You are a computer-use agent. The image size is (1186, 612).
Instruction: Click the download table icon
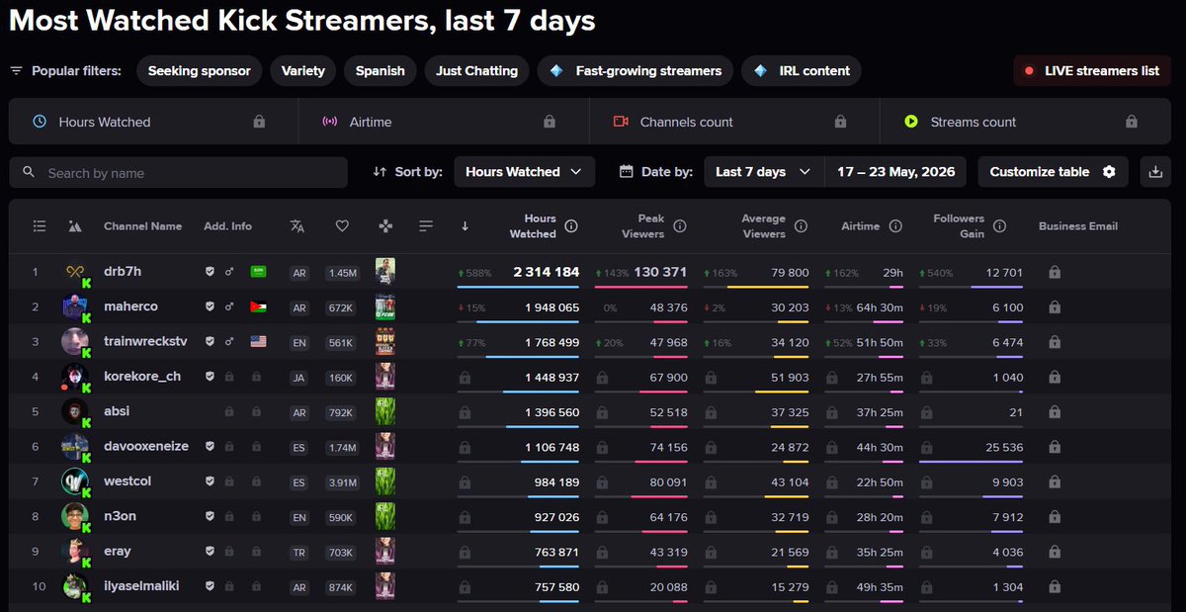click(1155, 172)
